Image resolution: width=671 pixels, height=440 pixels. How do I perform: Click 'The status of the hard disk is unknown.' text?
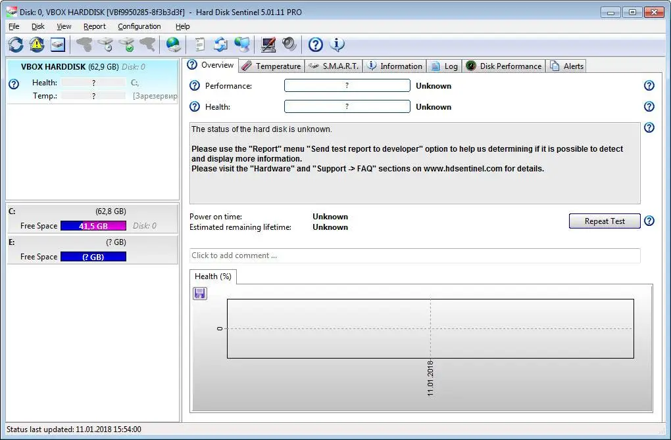click(x=261, y=129)
